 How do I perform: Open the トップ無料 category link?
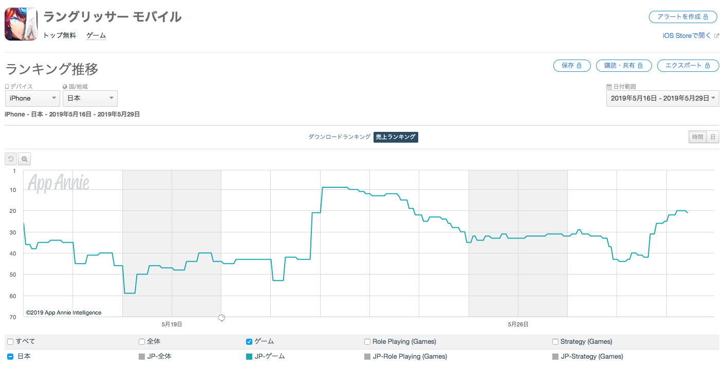coord(60,35)
